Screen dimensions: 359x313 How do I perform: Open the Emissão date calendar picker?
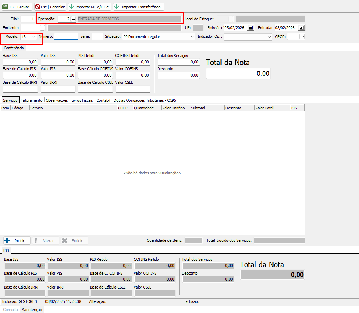tap(250, 28)
